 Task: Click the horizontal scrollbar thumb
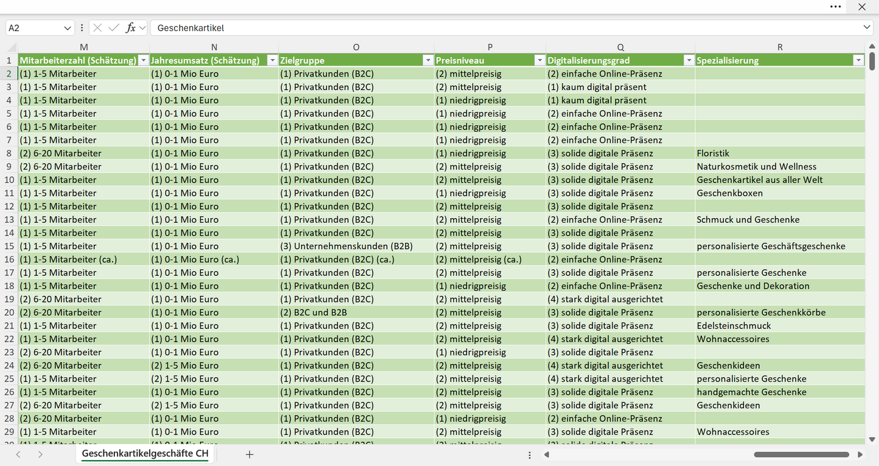pyautogui.click(x=801, y=454)
